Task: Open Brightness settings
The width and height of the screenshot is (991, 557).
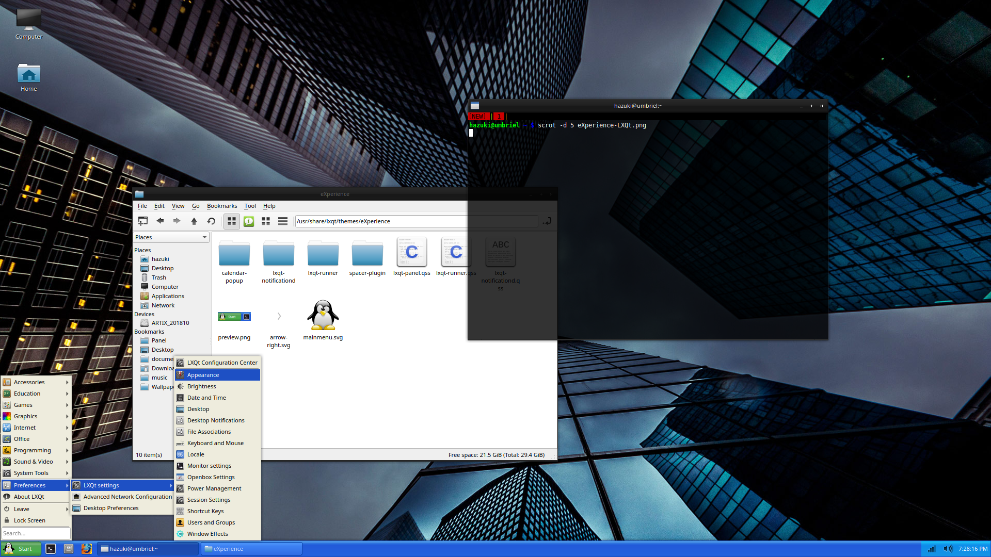Action: tap(217, 386)
